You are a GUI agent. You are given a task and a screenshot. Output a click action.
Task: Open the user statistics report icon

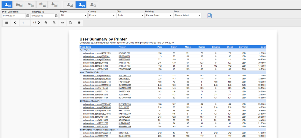click(x=7, y=4)
